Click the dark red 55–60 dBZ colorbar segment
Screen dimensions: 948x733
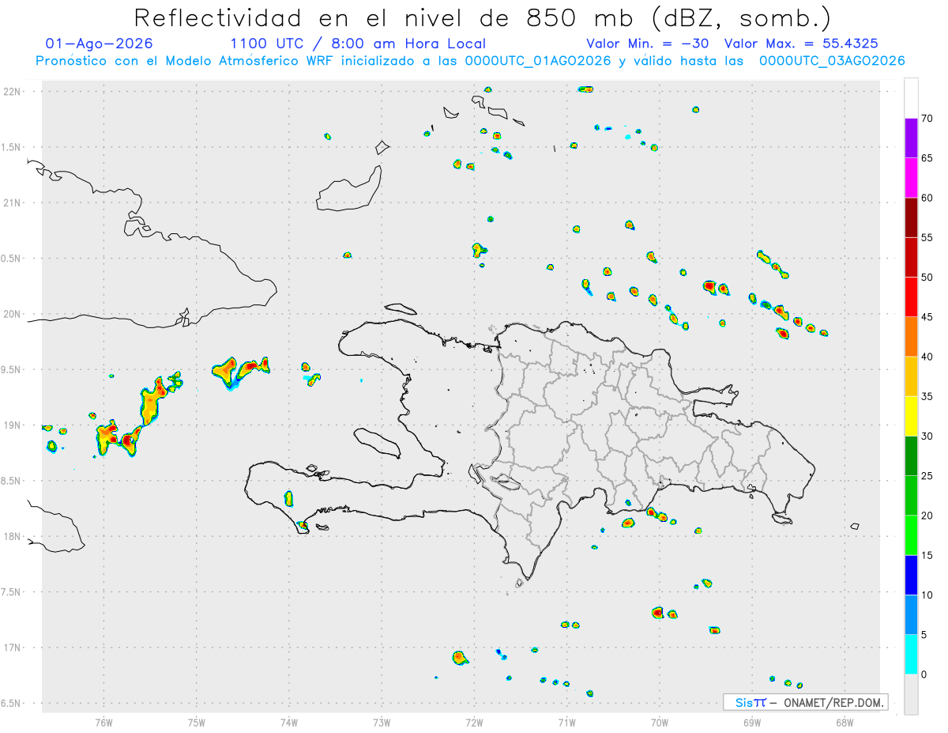[x=911, y=217]
